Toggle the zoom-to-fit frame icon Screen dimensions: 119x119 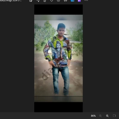[x=114, y=116]
